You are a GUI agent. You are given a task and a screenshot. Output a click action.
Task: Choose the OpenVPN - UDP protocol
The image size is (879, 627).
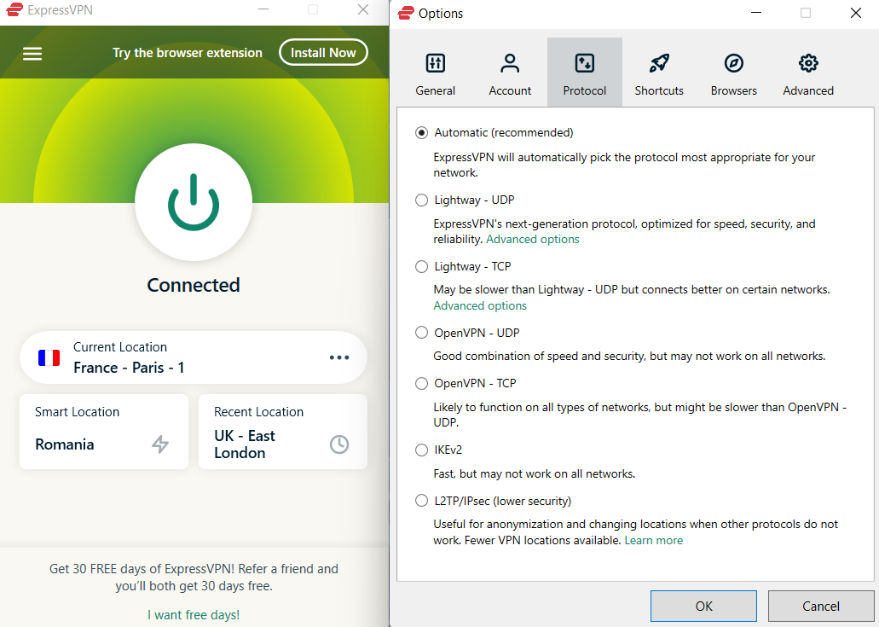pyautogui.click(x=421, y=333)
